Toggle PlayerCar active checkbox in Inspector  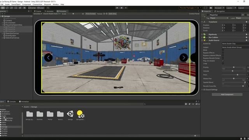click(x=208, y=15)
